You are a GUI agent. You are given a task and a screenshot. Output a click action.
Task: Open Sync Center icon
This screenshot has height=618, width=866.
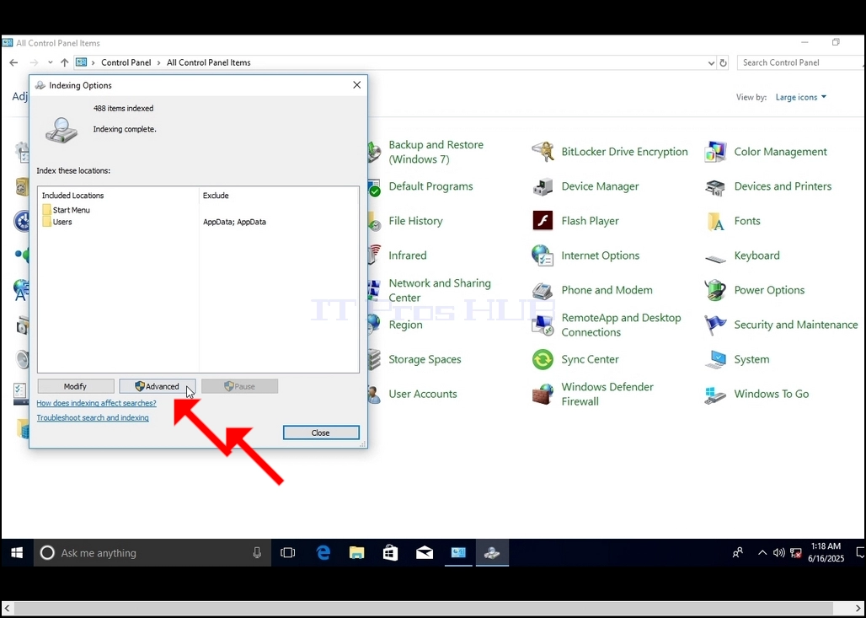click(543, 359)
